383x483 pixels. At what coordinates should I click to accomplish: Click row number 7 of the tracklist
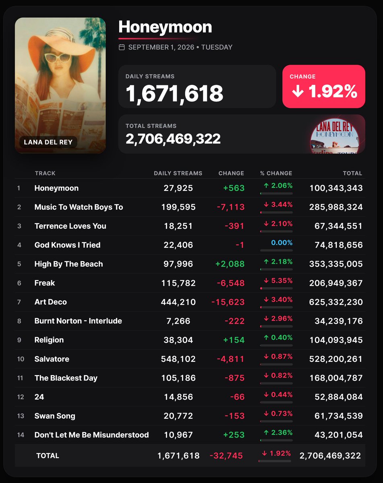[x=19, y=302]
